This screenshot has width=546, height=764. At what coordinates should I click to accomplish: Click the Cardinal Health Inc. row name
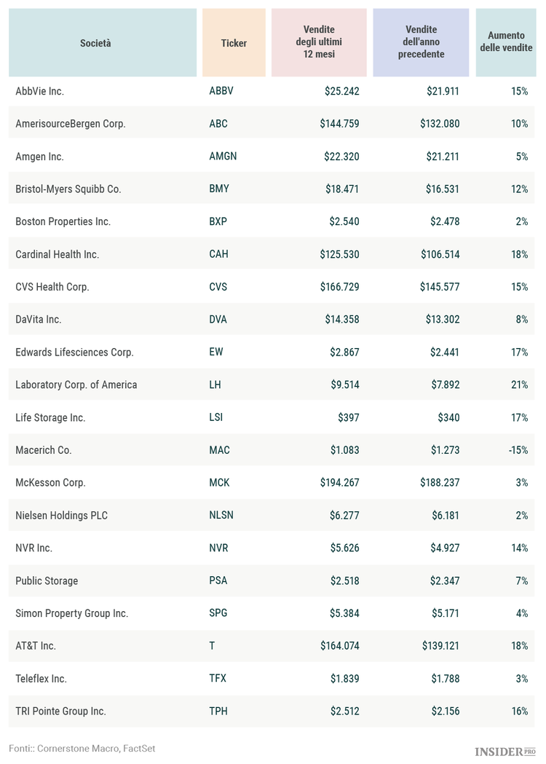tap(57, 254)
